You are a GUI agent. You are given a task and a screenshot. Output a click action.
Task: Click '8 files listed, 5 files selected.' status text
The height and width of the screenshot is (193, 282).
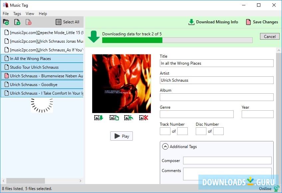pyautogui.click(x=27, y=188)
